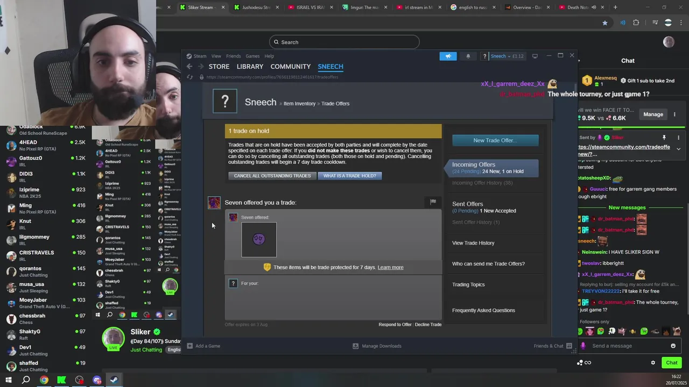Switch to the COMMUNITY tab
The width and height of the screenshot is (689, 387).
coord(290,66)
